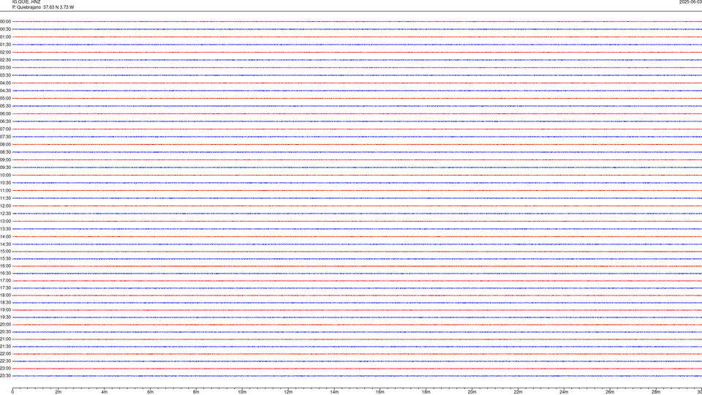
Task: Click the '06:30' row time label
Action: 5,121
